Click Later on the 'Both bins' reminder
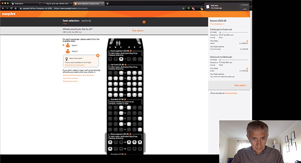Screen dimensions: 301x163 coord(245,9)
